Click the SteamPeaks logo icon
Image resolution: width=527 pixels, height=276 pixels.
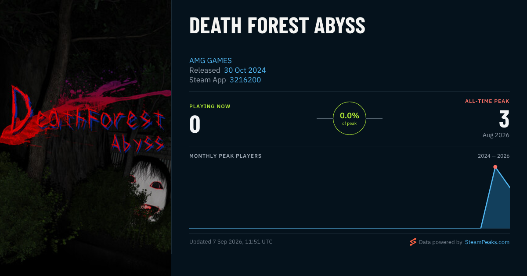pos(413,242)
